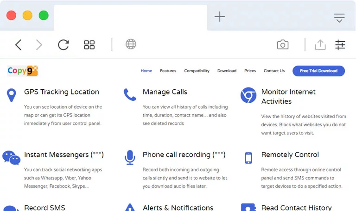Share the page using the upload icon
Screen dimensions: 356x211
320,44
